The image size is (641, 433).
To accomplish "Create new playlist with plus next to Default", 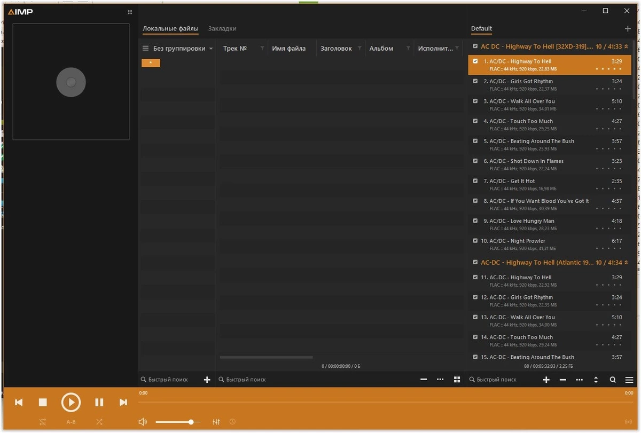I will click(628, 29).
